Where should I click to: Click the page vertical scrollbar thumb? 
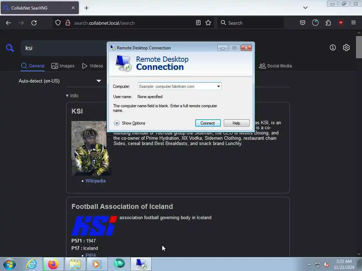click(359, 47)
